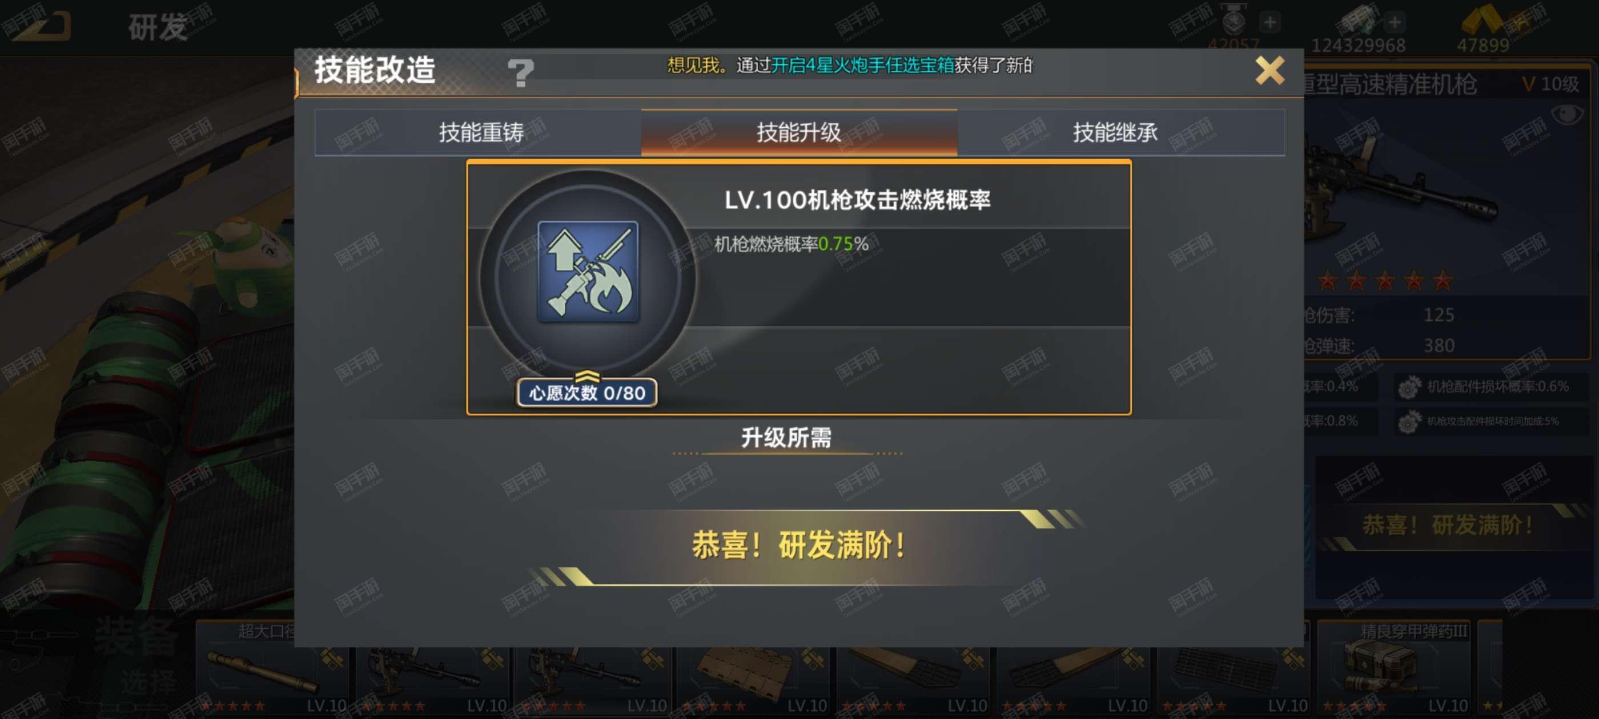Click the 恭喜！研发满阶！banner in dialog

(798, 546)
